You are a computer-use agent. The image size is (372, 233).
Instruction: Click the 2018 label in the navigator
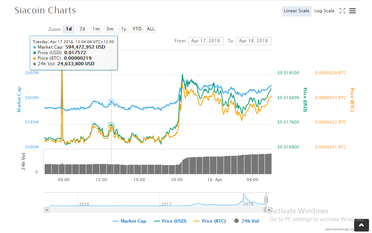click(x=248, y=204)
